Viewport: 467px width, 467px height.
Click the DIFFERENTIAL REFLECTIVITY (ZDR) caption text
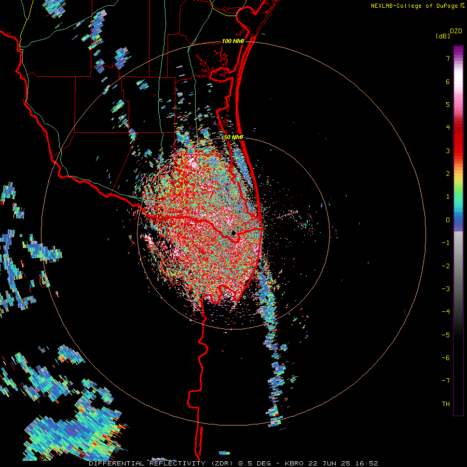tap(162, 463)
